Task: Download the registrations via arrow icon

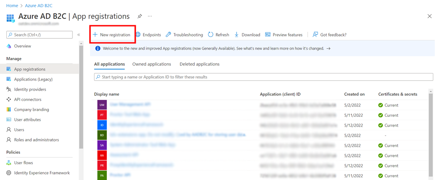Action: 237,34
